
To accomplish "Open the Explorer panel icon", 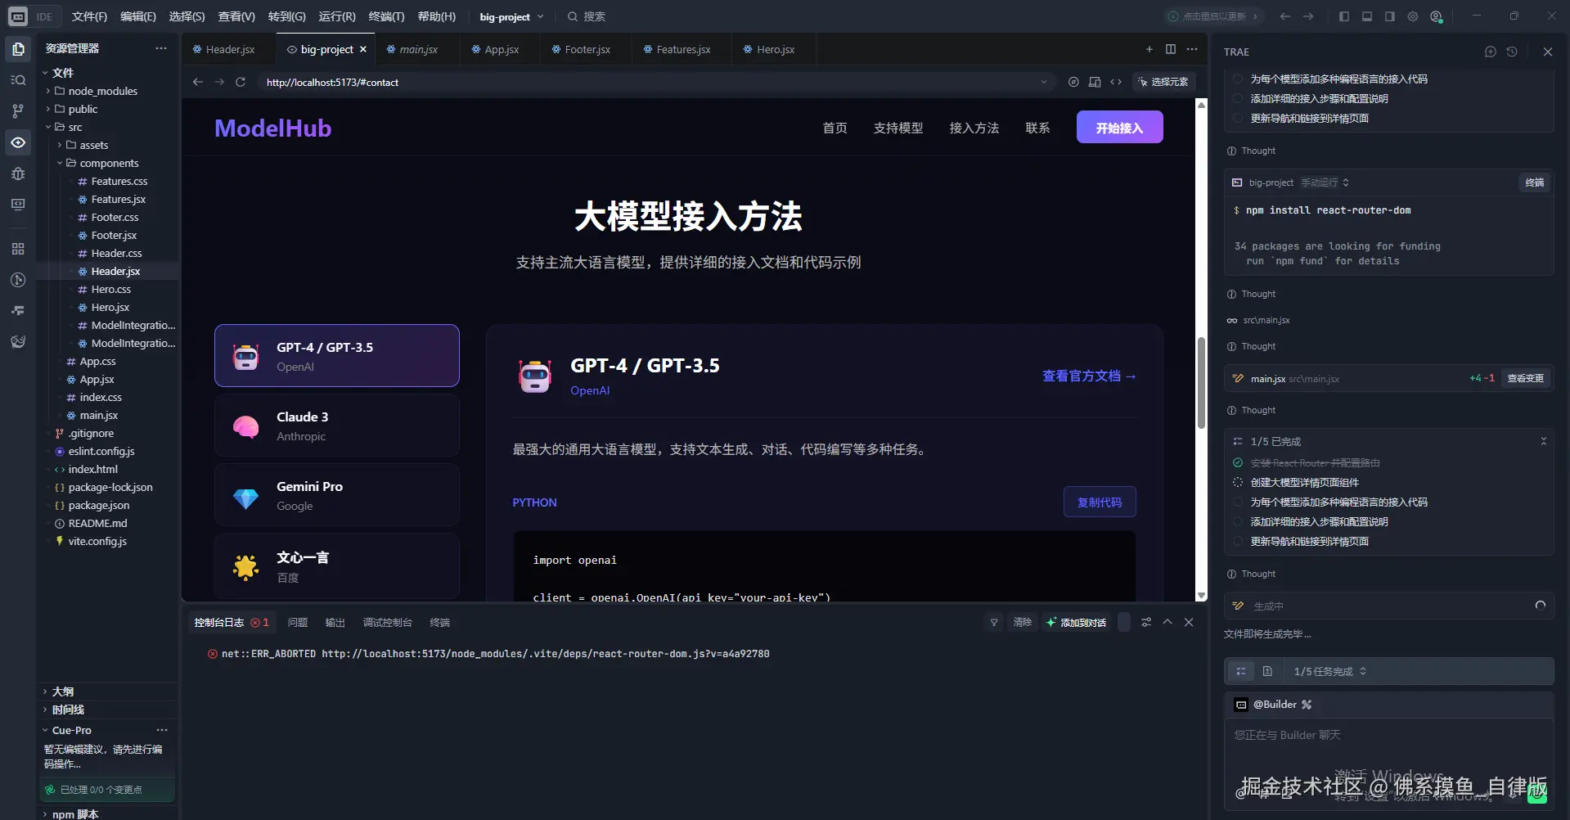I will tap(18, 48).
